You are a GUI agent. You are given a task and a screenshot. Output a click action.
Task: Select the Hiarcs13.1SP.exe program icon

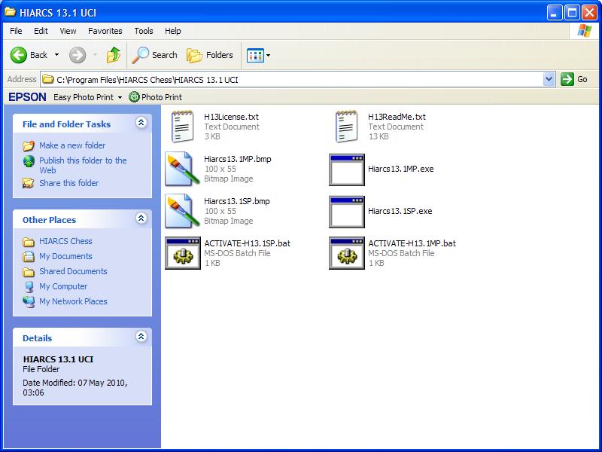pos(347,211)
